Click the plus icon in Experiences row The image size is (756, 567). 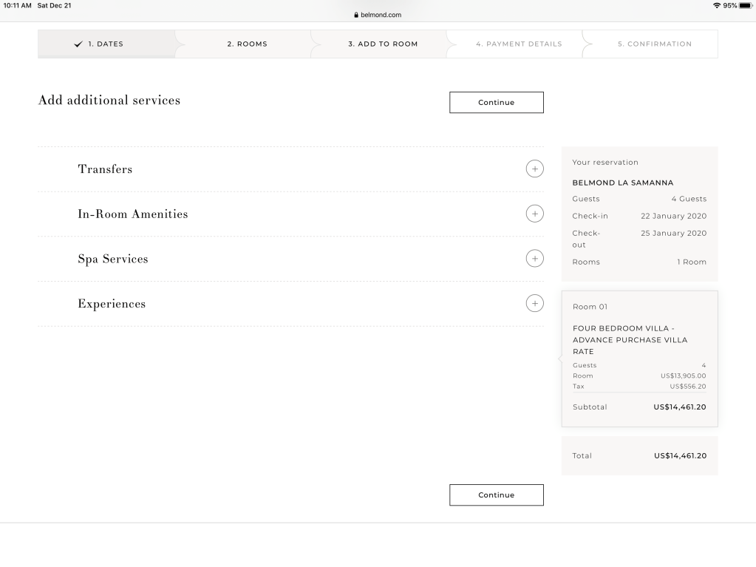pyautogui.click(x=534, y=303)
